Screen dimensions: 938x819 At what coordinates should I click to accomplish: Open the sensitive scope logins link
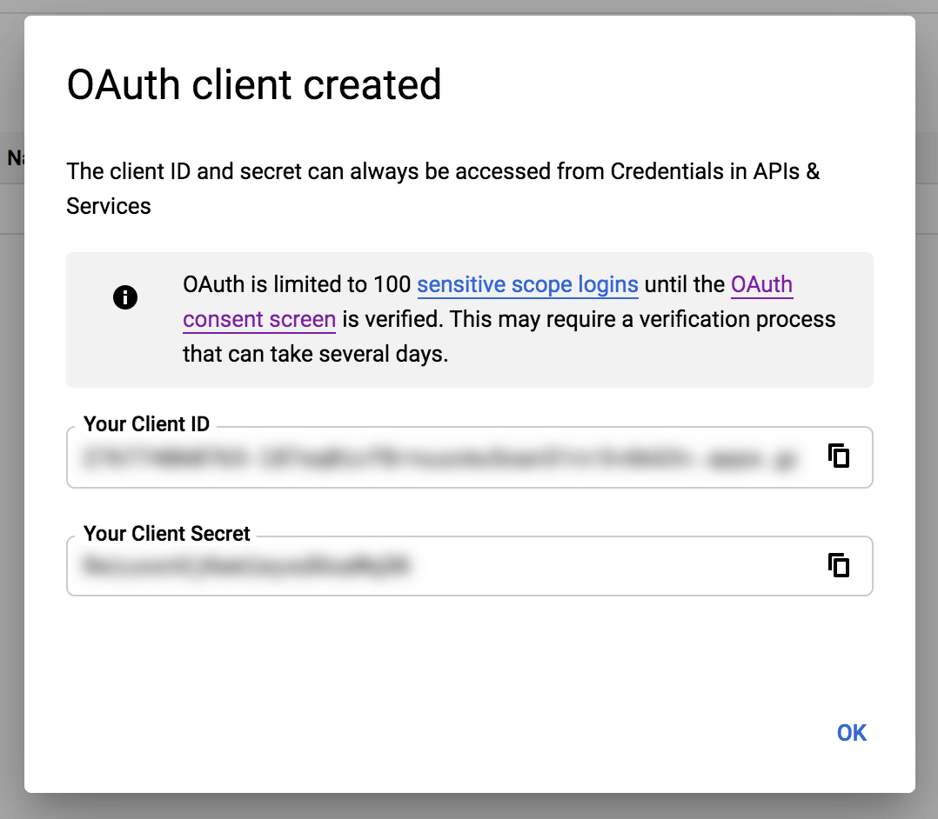pyautogui.click(x=528, y=284)
